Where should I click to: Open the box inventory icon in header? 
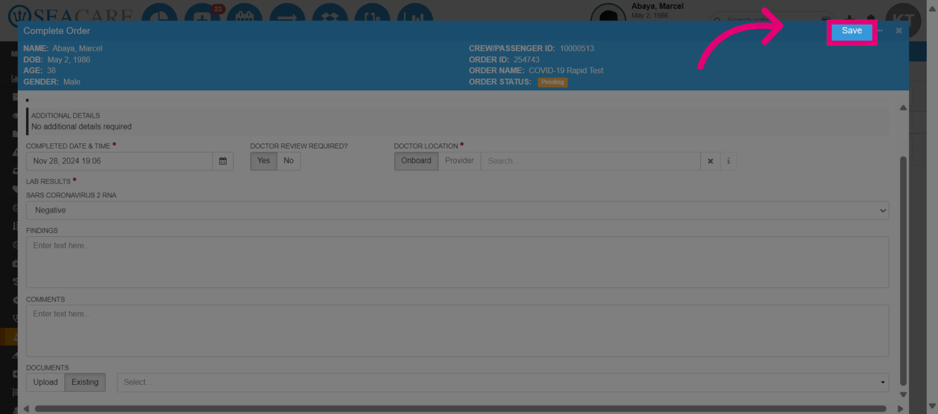click(x=330, y=13)
